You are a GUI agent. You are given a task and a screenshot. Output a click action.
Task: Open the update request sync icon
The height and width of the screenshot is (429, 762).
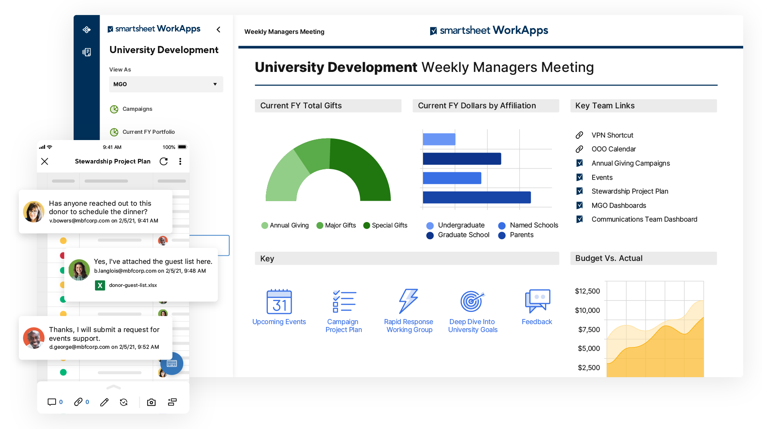click(x=124, y=402)
